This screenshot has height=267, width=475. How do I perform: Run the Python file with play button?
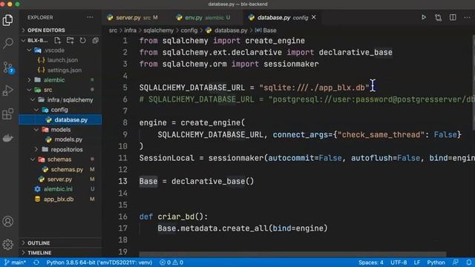[x=424, y=18]
